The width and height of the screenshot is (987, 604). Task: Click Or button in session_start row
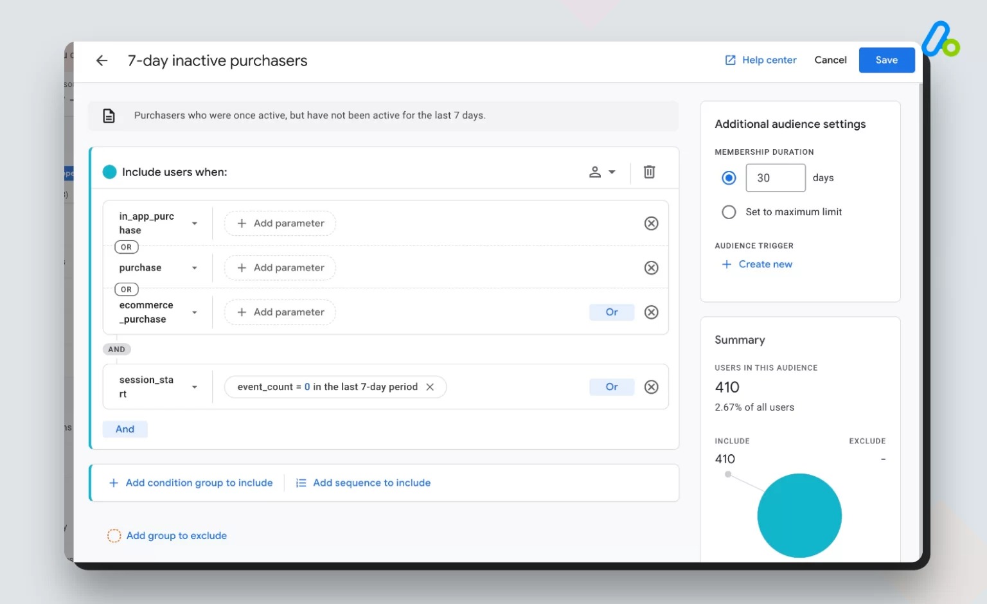(612, 387)
